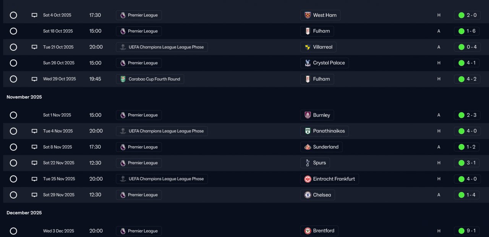Open the Spurs team link
The height and width of the screenshot is (237, 489).
[x=315, y=163]
